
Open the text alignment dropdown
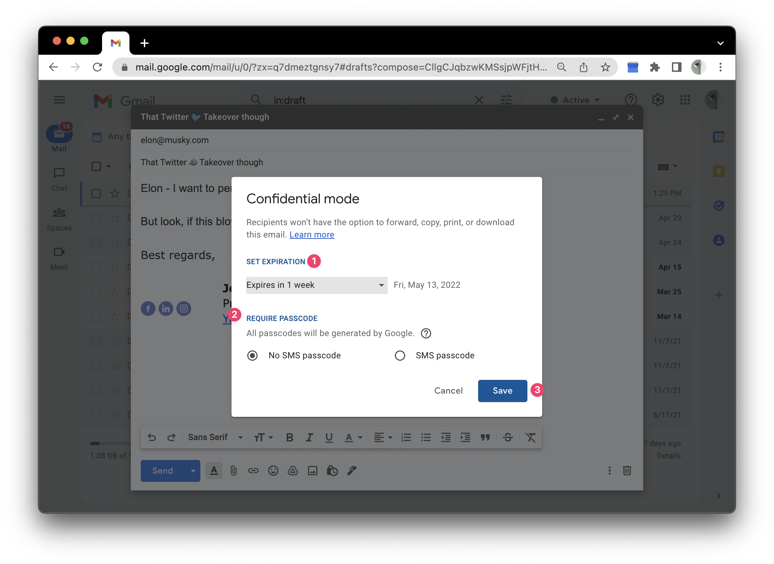(383, 437)
